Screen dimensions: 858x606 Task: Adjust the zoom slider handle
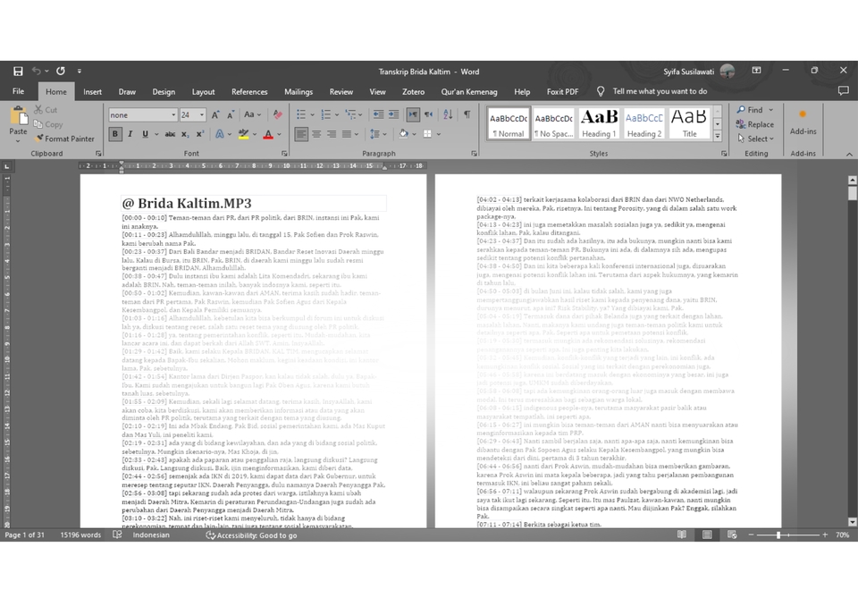click(778, 534)
